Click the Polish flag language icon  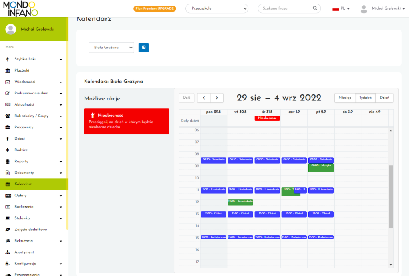coord(336,9)
